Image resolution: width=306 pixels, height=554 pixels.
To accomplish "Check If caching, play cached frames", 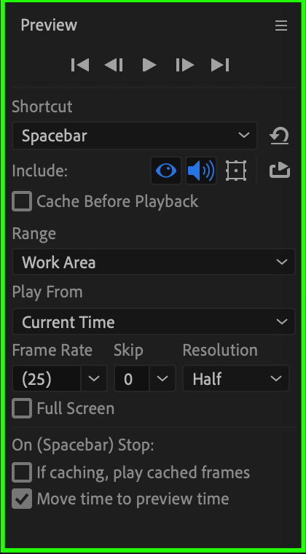I will (x=22, y=472).
